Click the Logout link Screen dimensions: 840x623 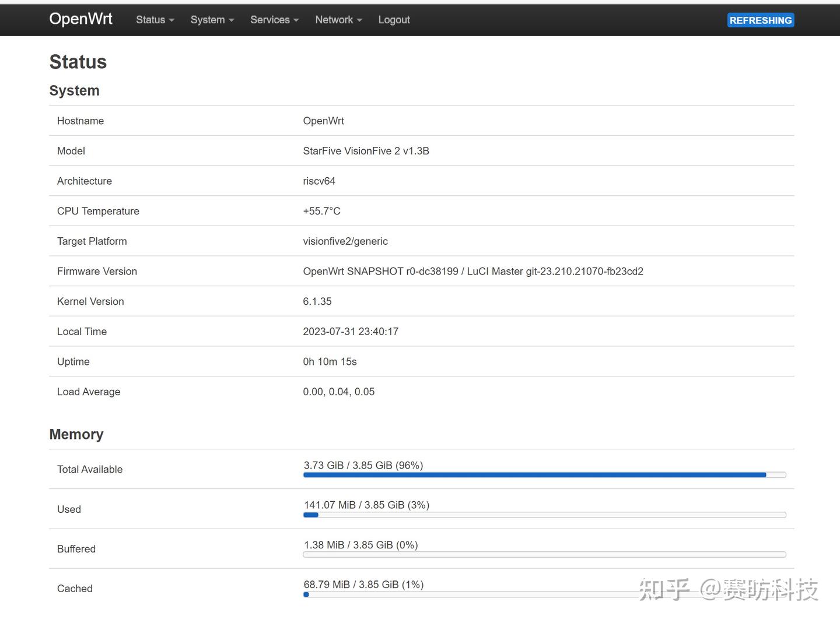[x=394, y=20]
